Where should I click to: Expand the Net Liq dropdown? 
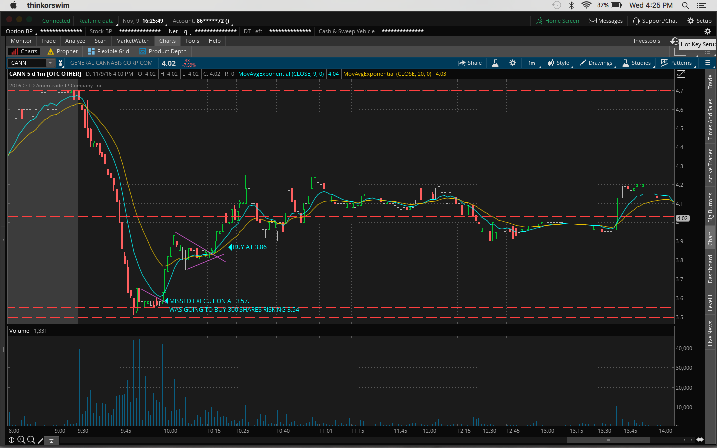pos(179,31)
